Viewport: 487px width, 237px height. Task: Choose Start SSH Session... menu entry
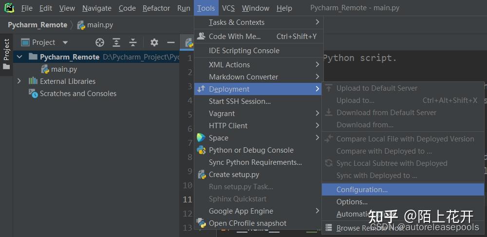point(240,101)
